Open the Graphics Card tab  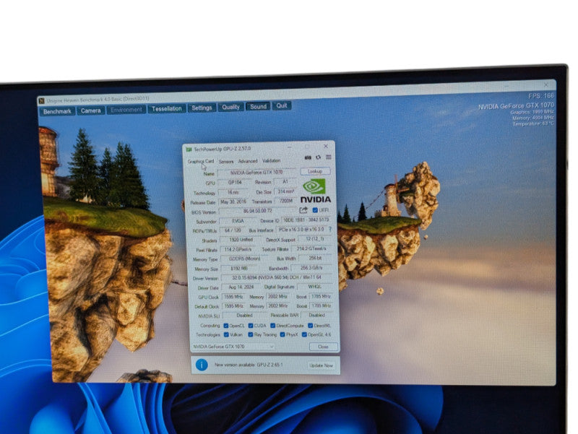click(x=201, y=161)
